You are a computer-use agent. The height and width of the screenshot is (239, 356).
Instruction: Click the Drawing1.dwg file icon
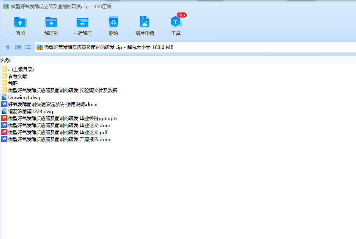click(x=4, y=97)
